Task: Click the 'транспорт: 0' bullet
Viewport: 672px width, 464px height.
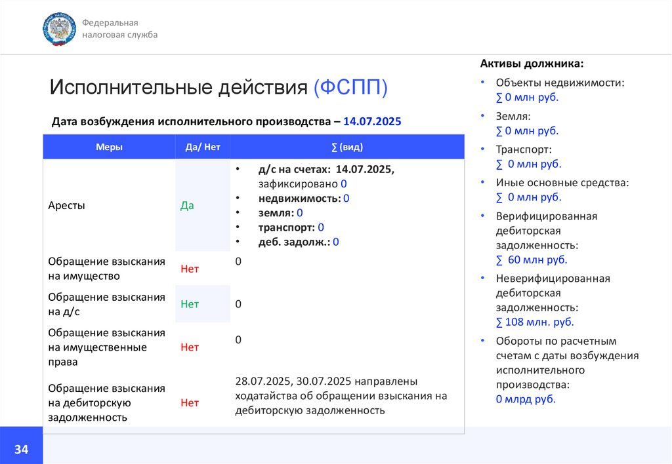Action: 291,227
